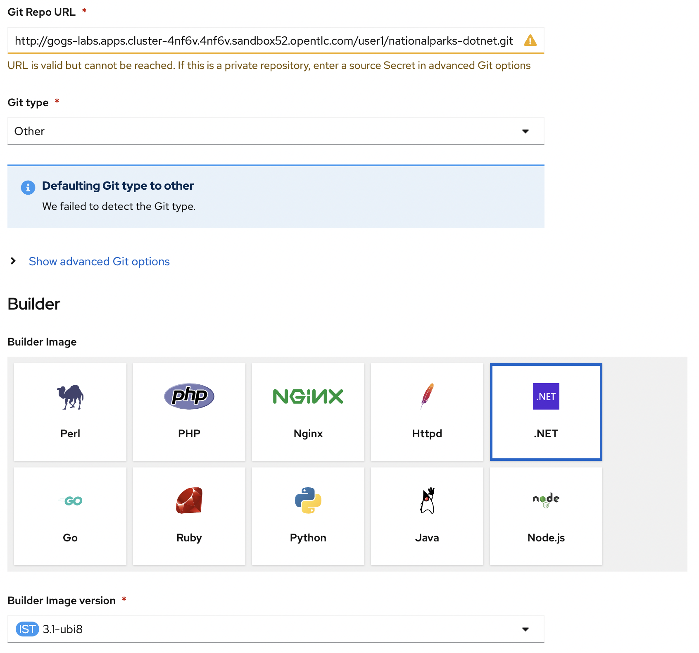Click the Builder section heading

pyautogui.click(x=34, y=304)
